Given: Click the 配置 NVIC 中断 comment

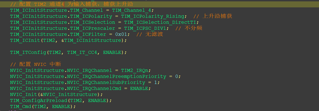Looking at the screenshot, I should click(x=35, y=64).
